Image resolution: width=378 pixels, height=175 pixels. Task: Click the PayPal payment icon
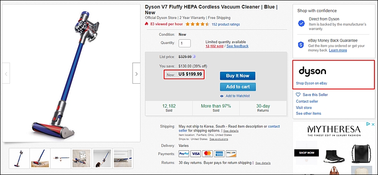point(184,154)
